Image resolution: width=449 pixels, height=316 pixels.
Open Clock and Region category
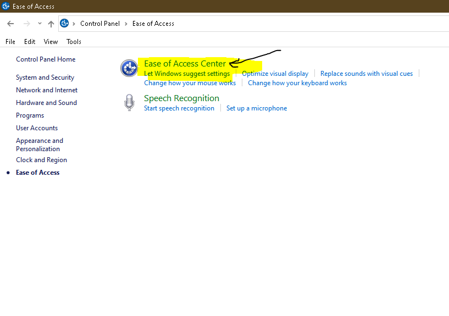pyautogui.click(x=42, y=160)
